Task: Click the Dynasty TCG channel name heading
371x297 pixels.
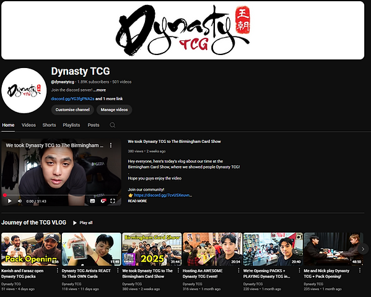Action: coord(81,71)
